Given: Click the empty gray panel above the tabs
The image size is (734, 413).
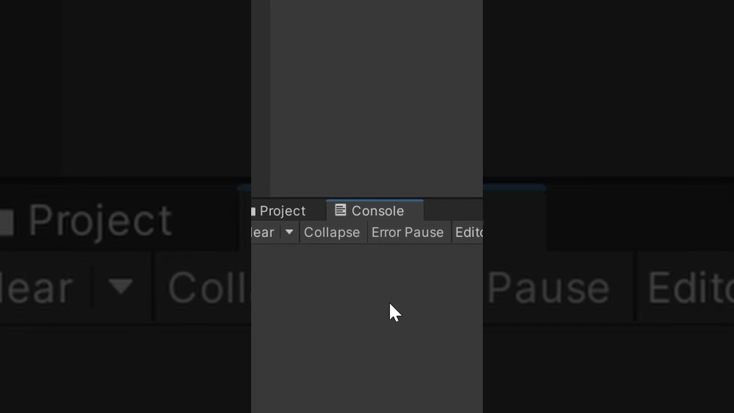Looking at the screenshot, I should click(x=376, y=98).
